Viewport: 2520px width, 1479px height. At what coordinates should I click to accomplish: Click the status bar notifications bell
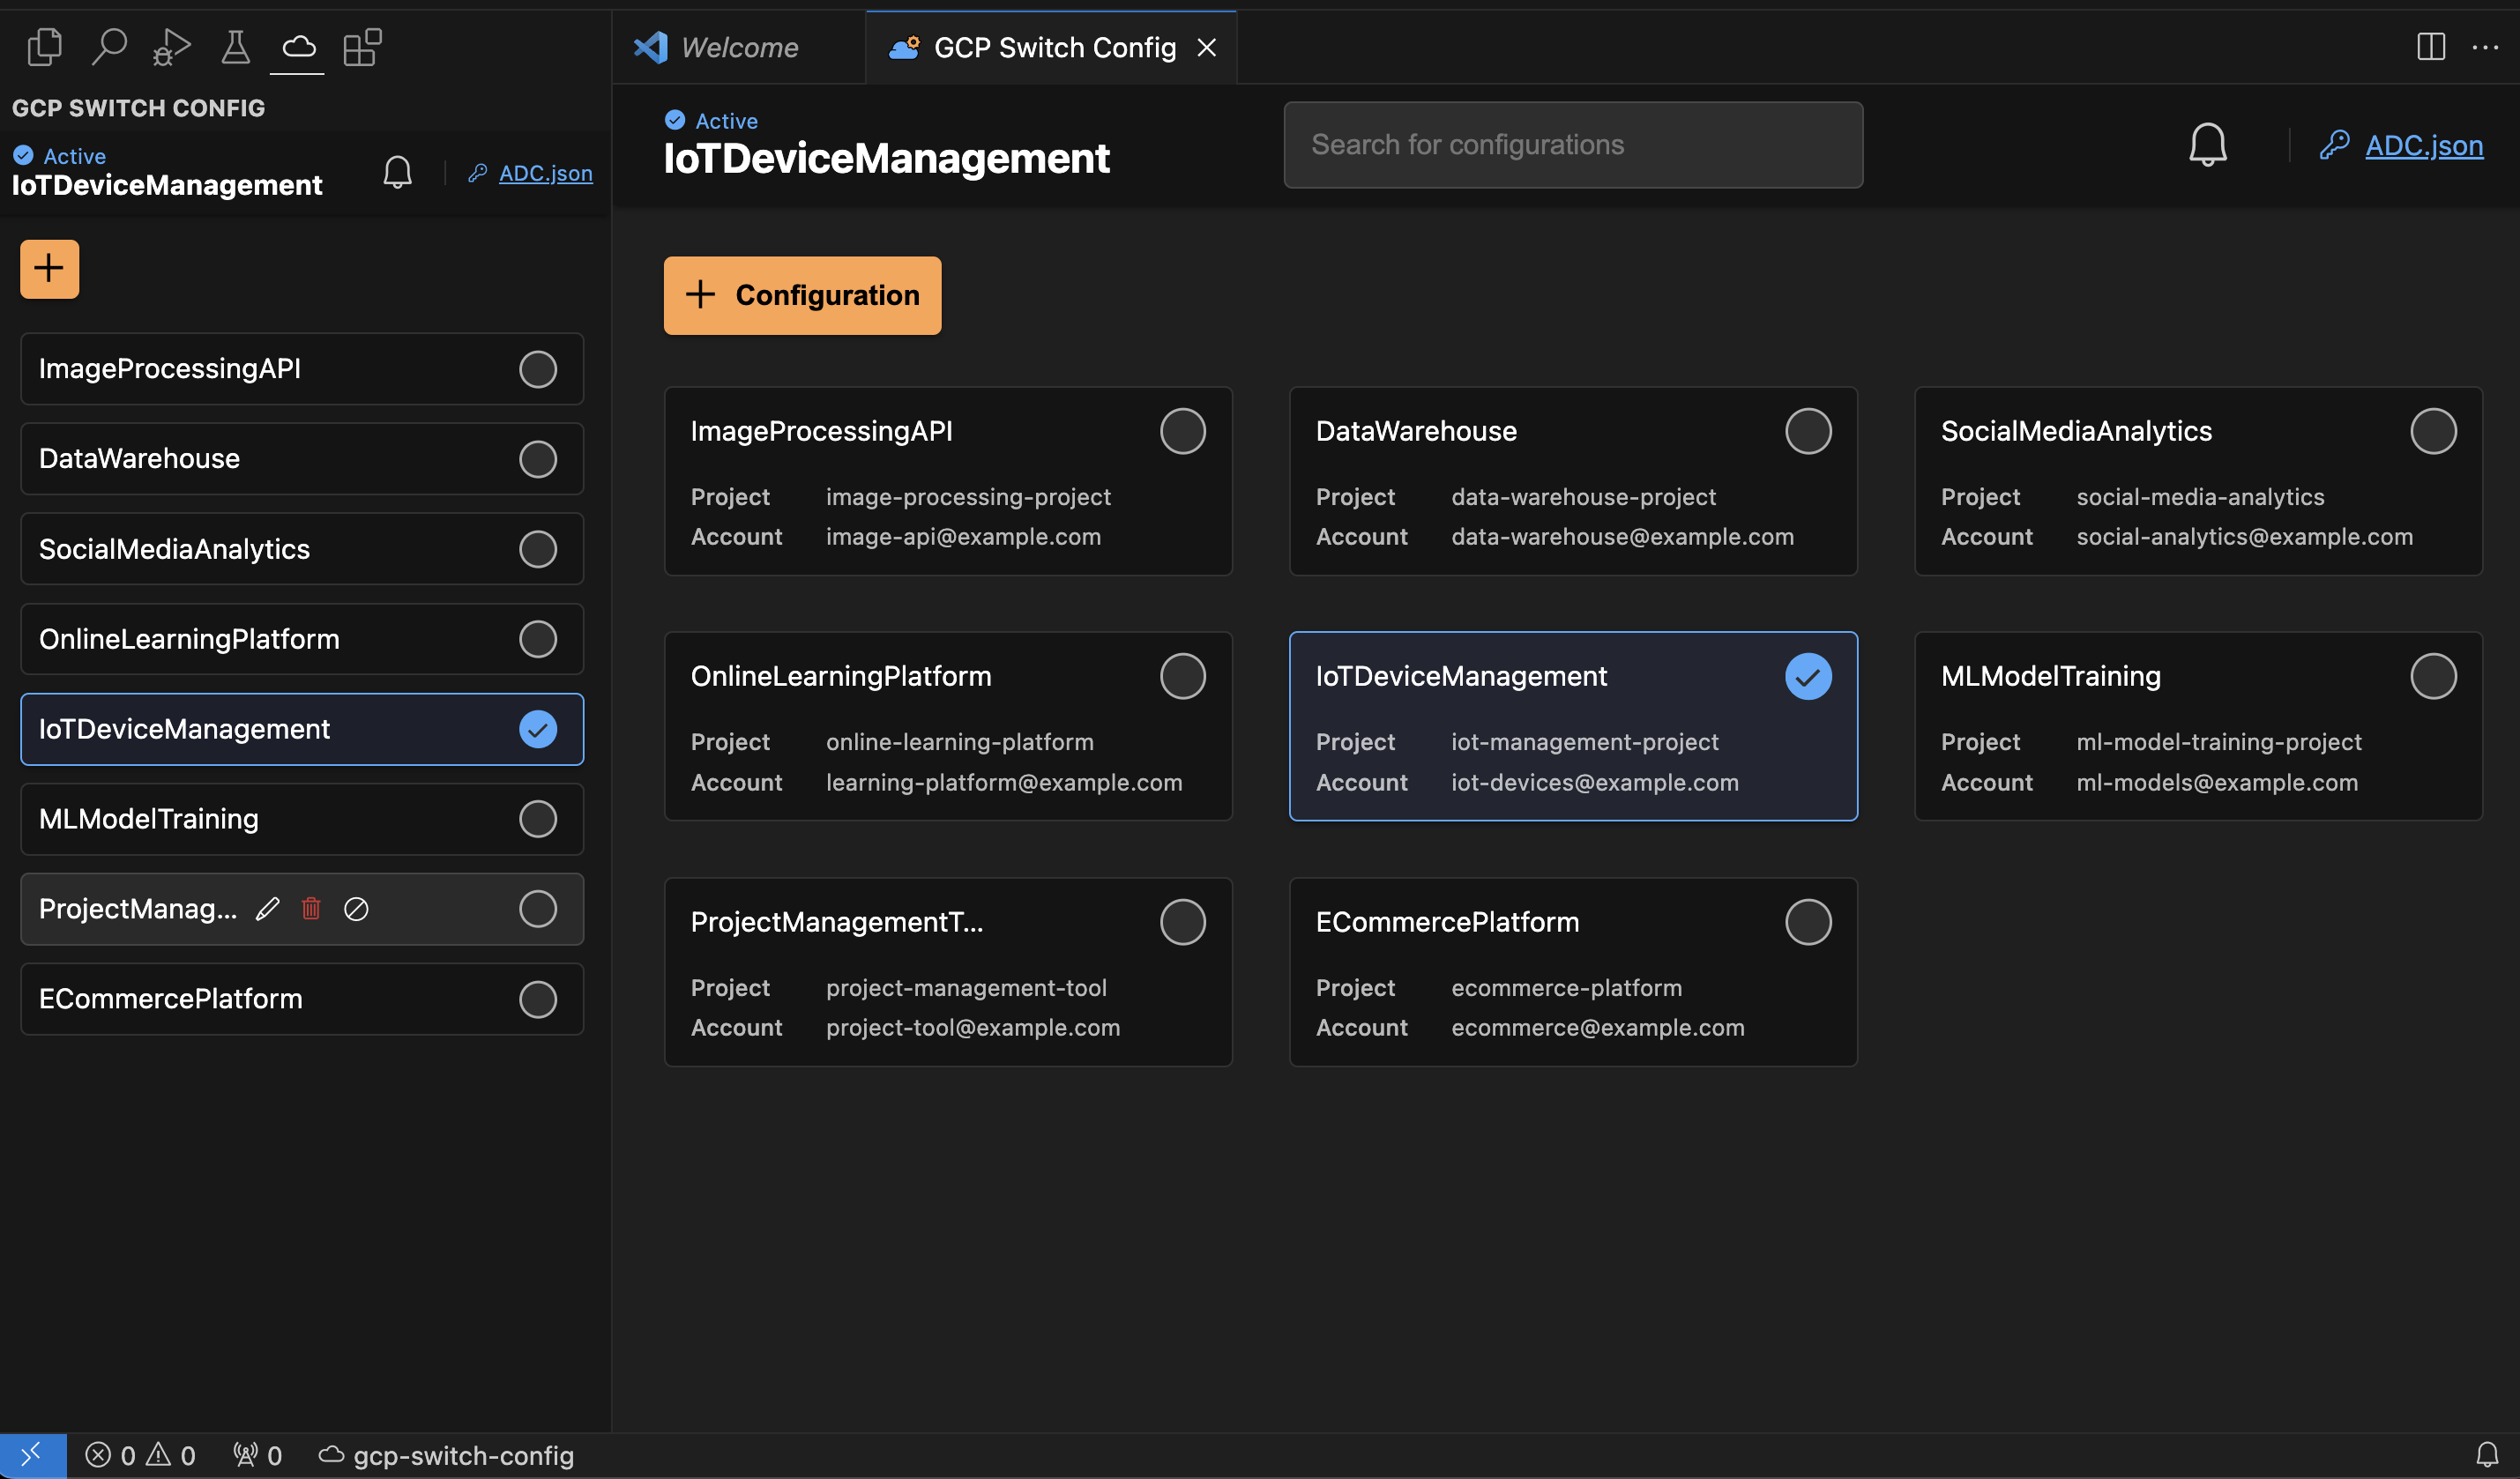coord(2487,1455)
